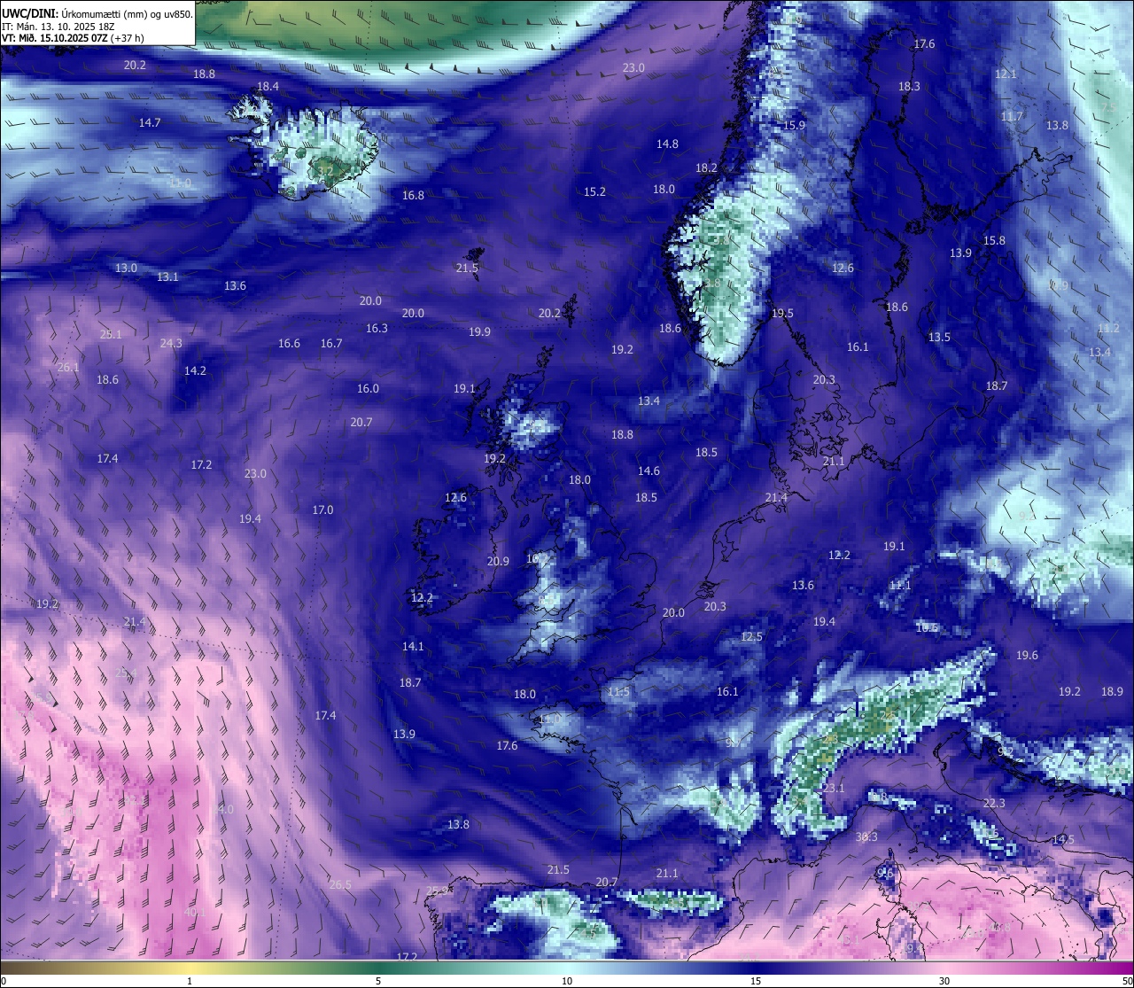The image size is (1134, 988).
Task: Click the map value 16.3
Action: click(x=377, y=328)
